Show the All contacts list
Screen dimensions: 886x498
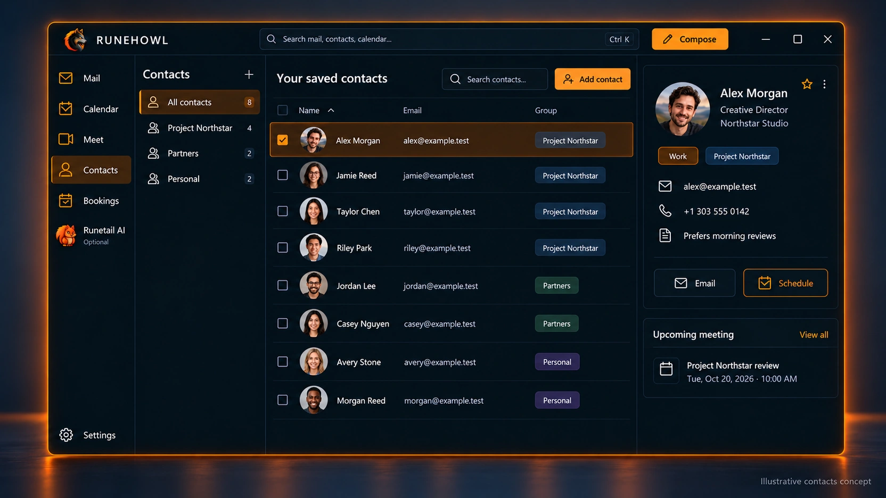click(x=200, y=102)
